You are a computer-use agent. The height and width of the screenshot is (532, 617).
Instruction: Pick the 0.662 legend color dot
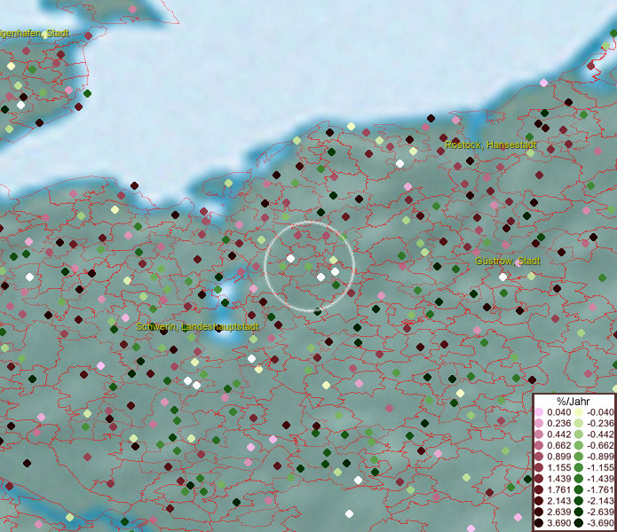540,445
